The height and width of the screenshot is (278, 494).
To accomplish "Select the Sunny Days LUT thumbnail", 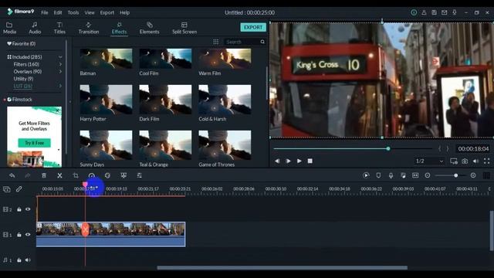I will click(x=106, y=145).
